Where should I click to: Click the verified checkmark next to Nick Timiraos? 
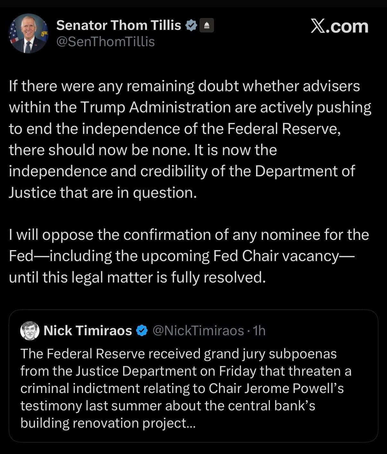click(x=142, y=330)
